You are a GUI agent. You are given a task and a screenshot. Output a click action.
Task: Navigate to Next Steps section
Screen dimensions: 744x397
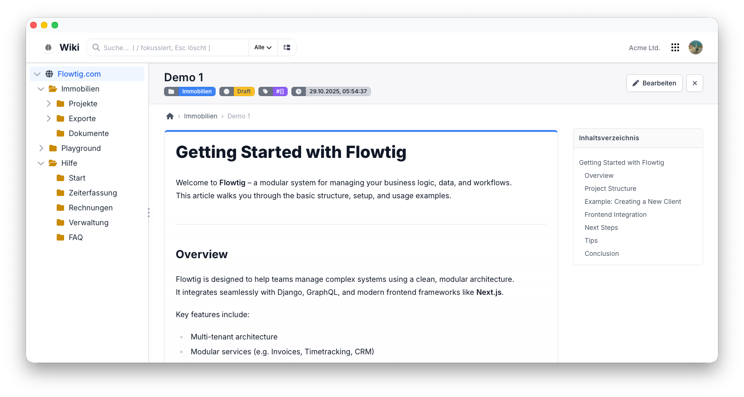pos(601,228)
